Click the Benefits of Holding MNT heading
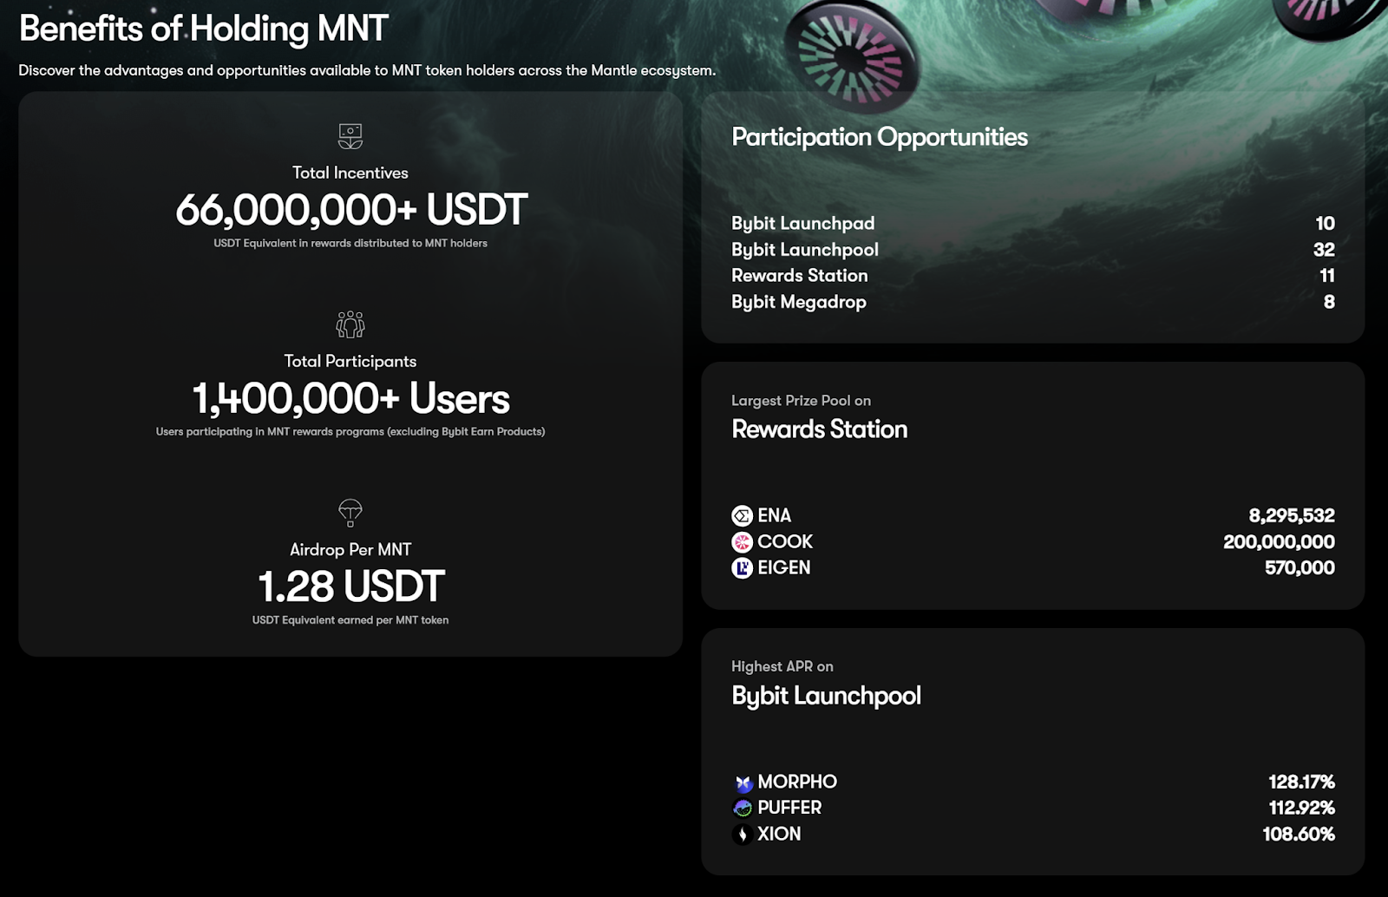 [x=203, y=29]
